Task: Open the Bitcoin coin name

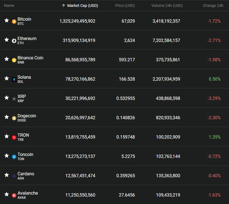Action: 24,19
